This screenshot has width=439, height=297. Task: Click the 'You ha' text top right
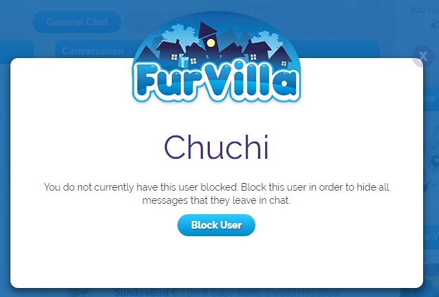424,10
